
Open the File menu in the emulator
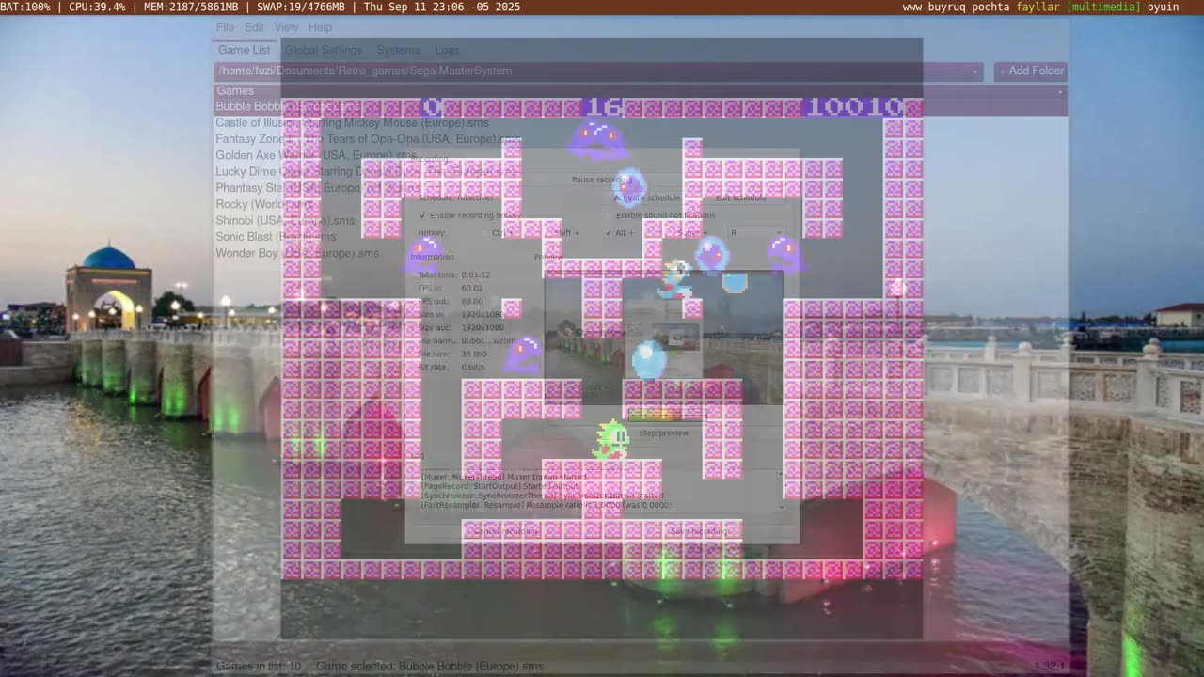tap(225, 27)
